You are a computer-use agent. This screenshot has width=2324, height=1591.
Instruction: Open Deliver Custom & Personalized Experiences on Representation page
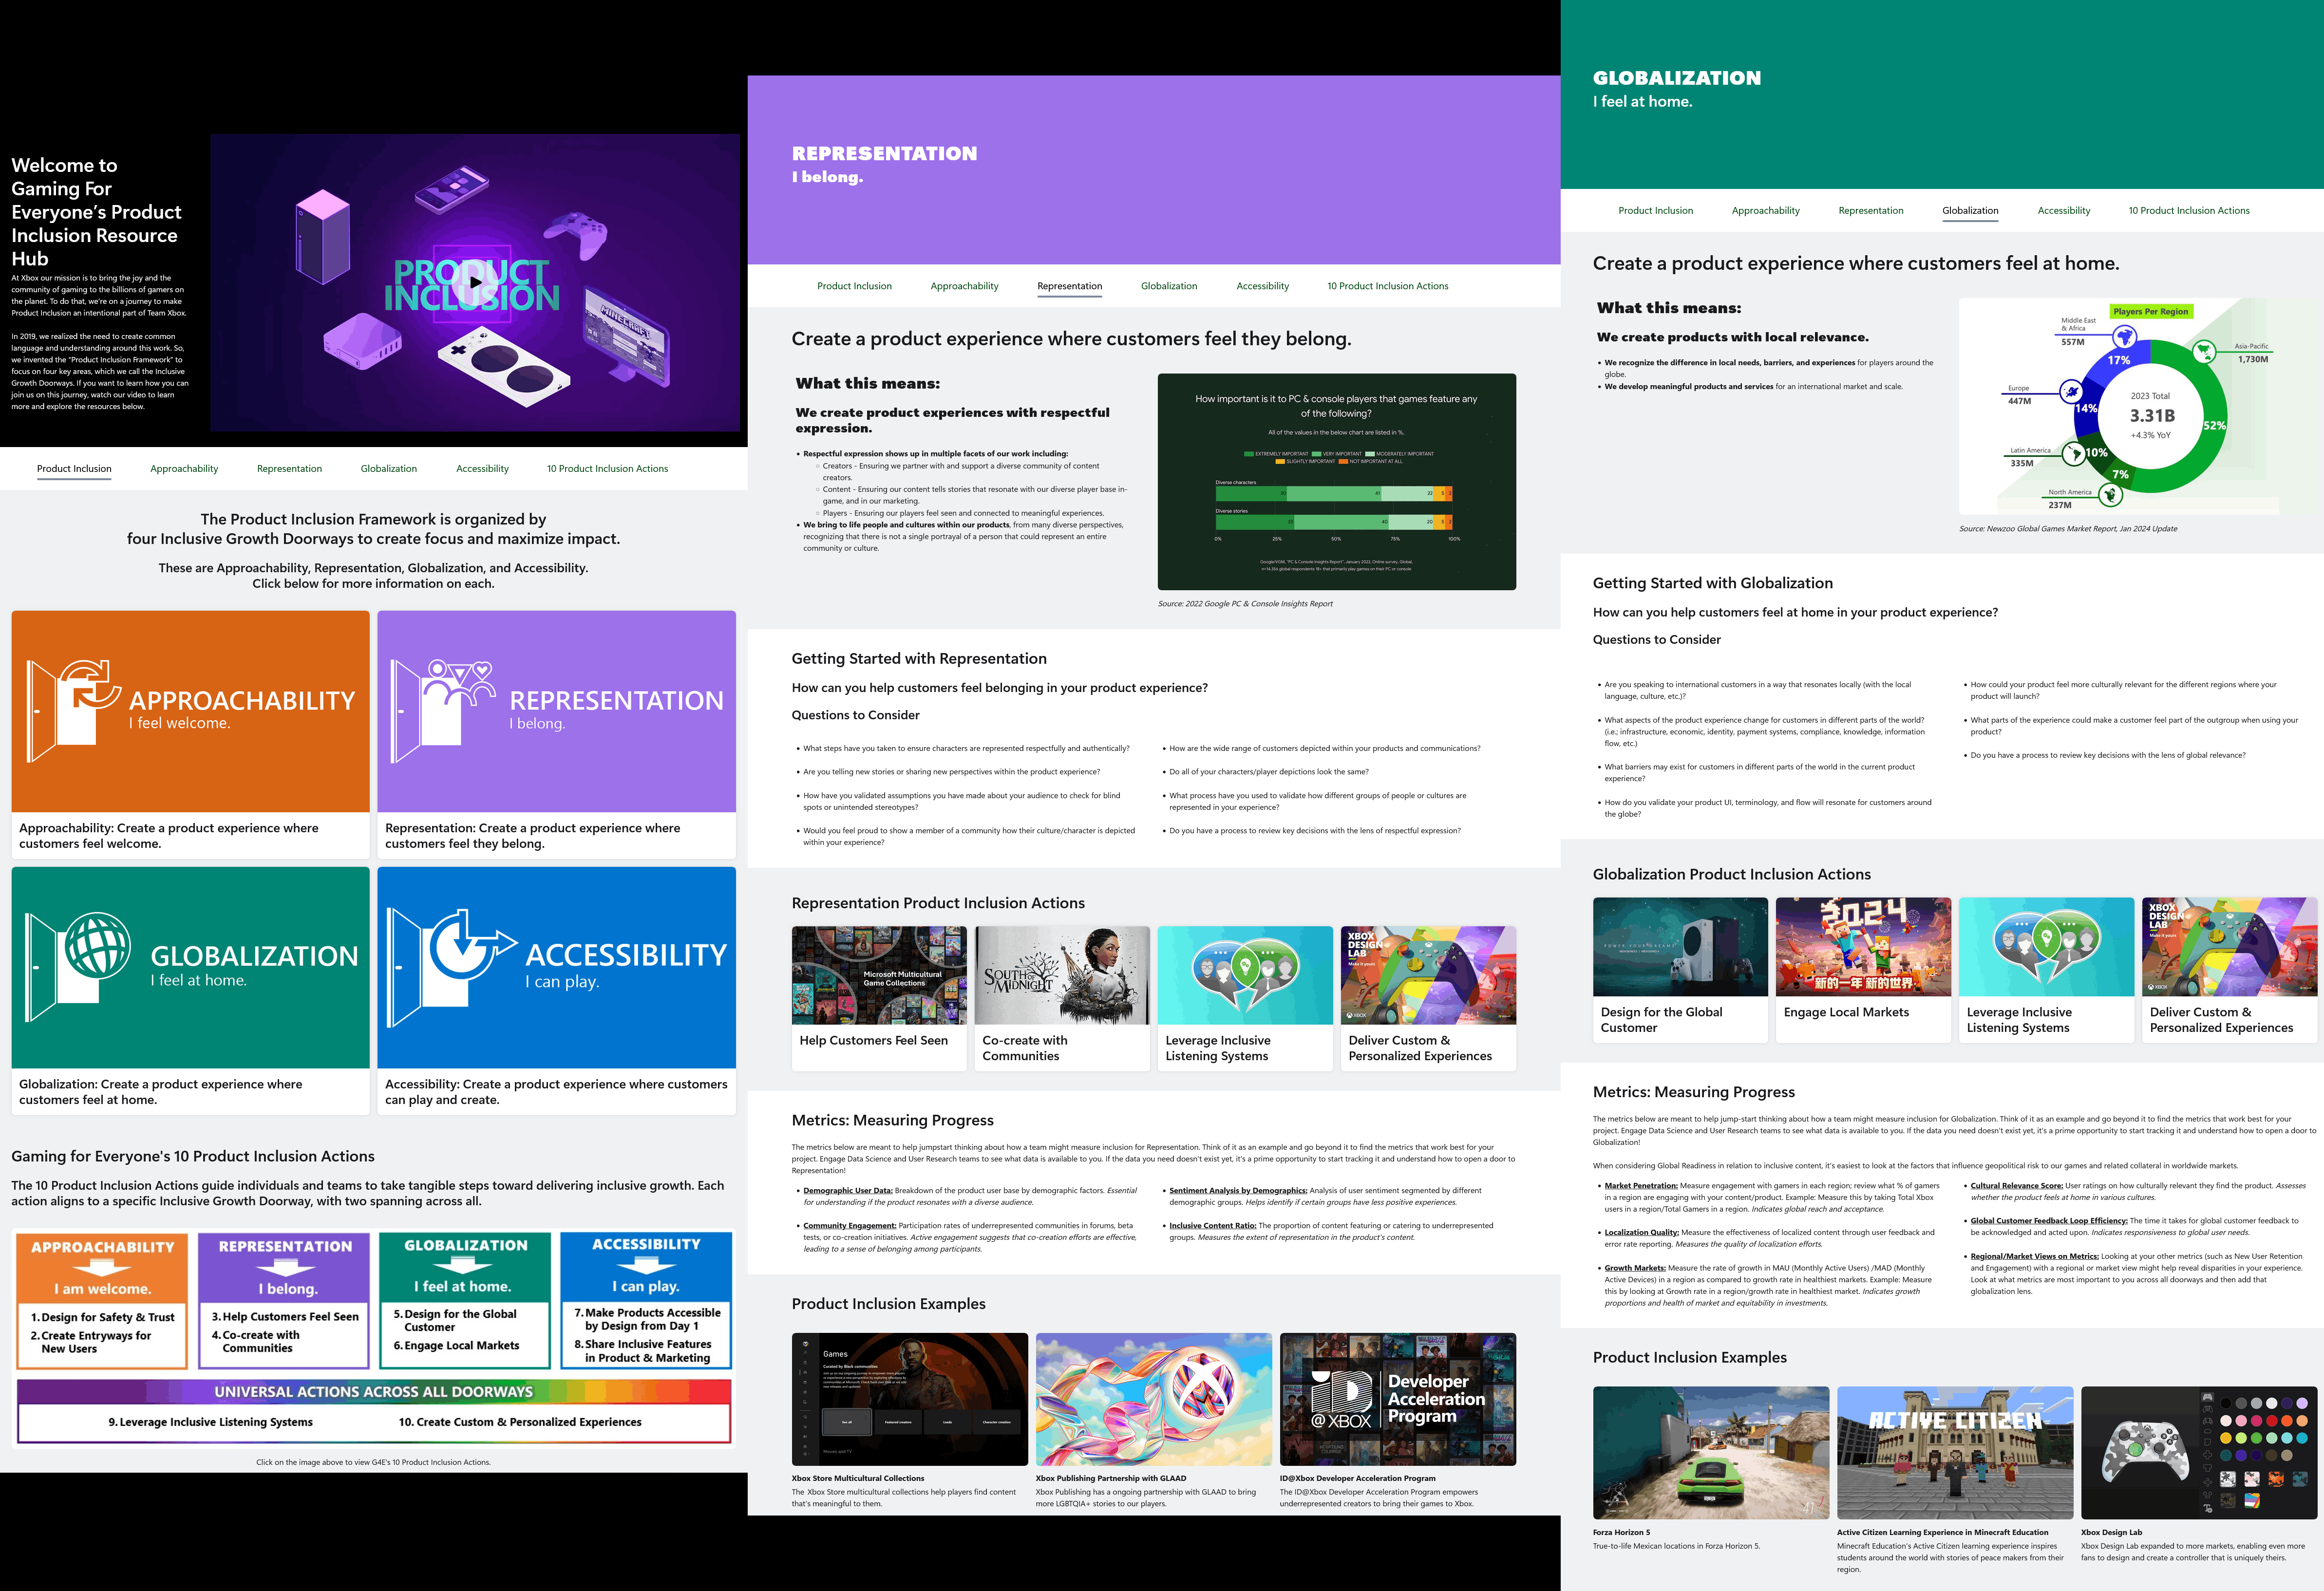(1428, 999)
